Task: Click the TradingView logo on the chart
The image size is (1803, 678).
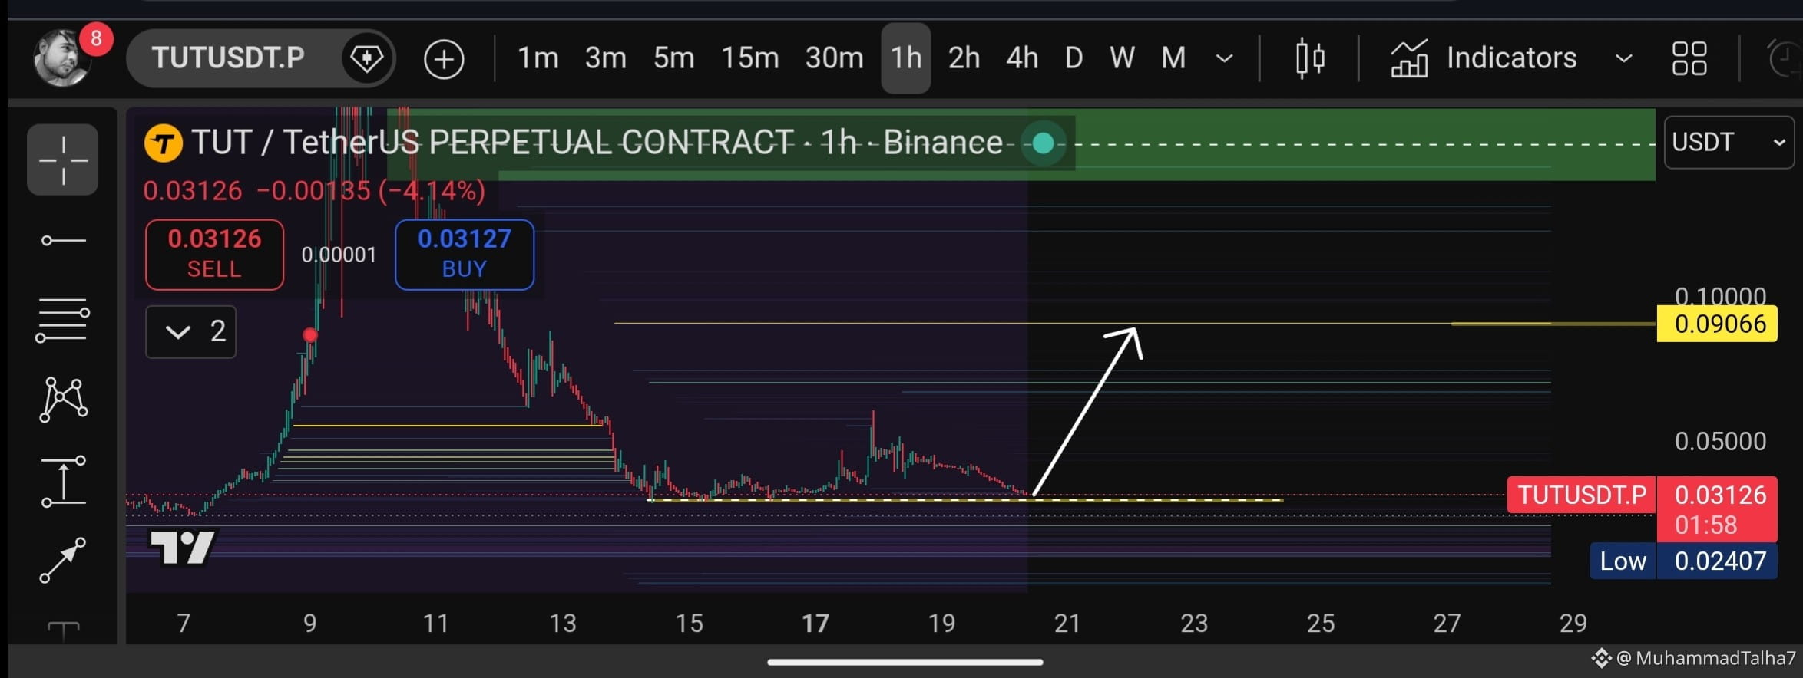Action: point(183,547)
